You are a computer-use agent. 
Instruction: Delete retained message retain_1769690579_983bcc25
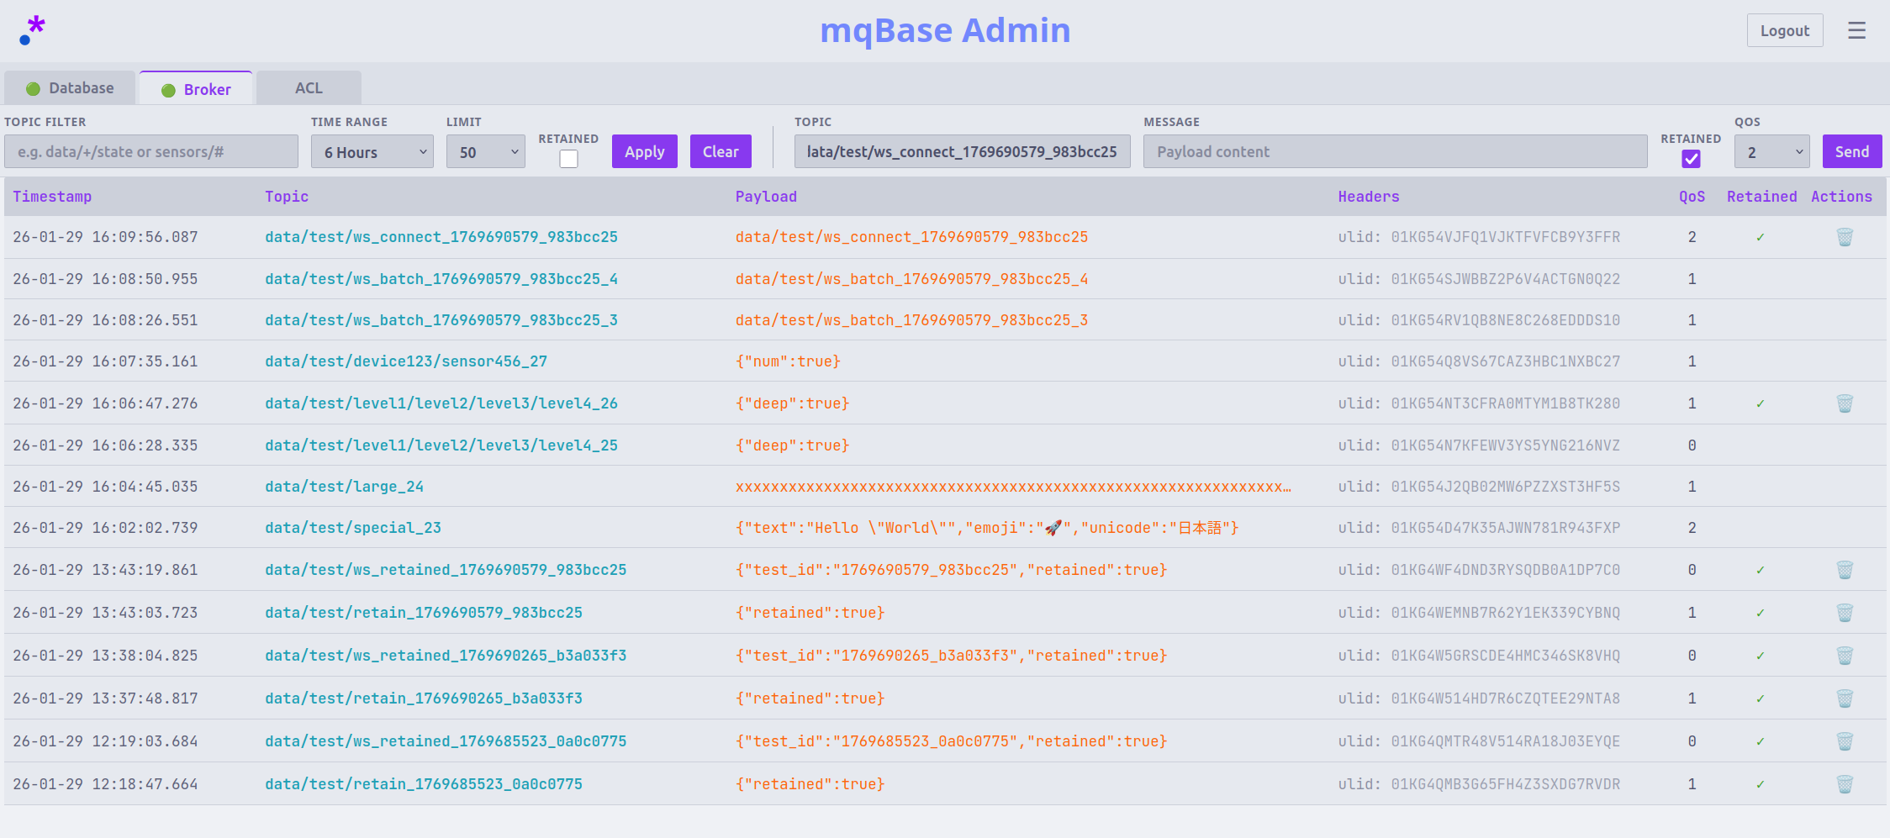pos(1845,613)
